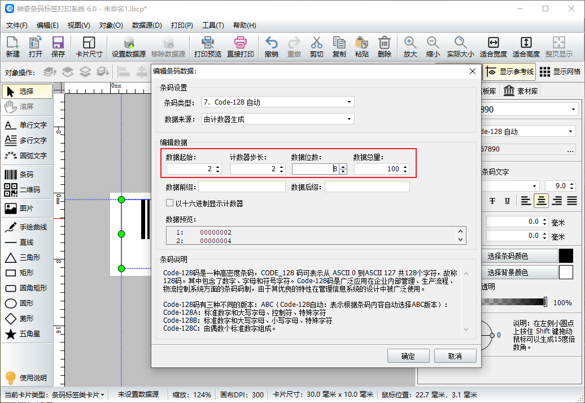Enable 以十六进制显示计数器 checkbox

click(x=169, y=203)
